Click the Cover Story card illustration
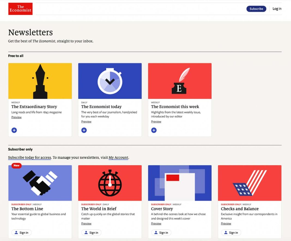 [180, 183]
